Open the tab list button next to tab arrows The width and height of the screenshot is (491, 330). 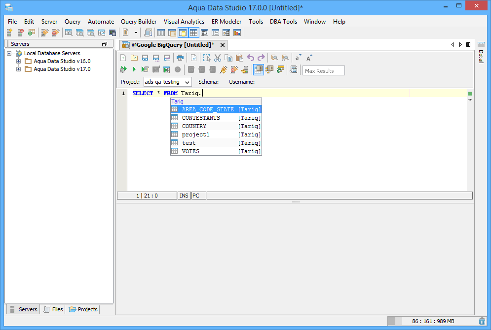(x=468, y=45)
